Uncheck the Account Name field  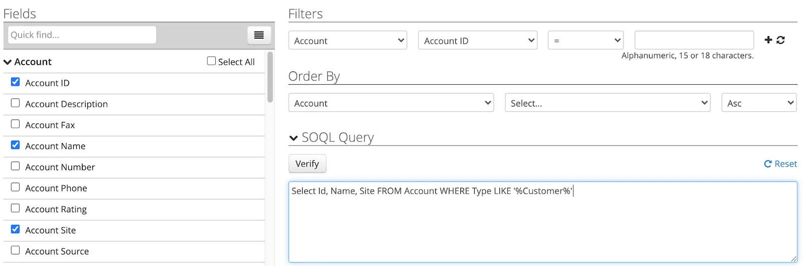pyautogui.click(x=16, y=145)
